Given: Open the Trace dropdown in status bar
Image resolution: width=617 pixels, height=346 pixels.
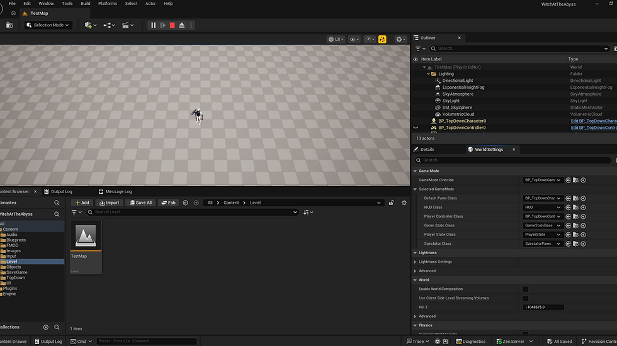Looking at the screenshot, I should point(418,341).
